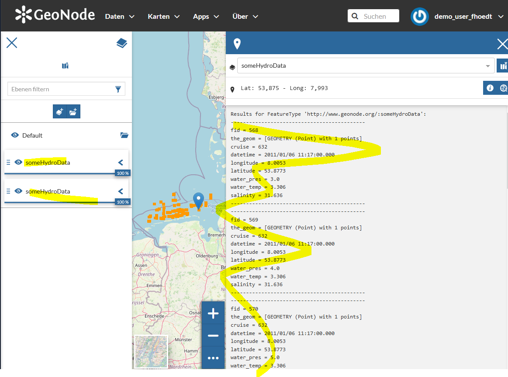Click the GeoNode logo
508x377 pixels.
55,14
